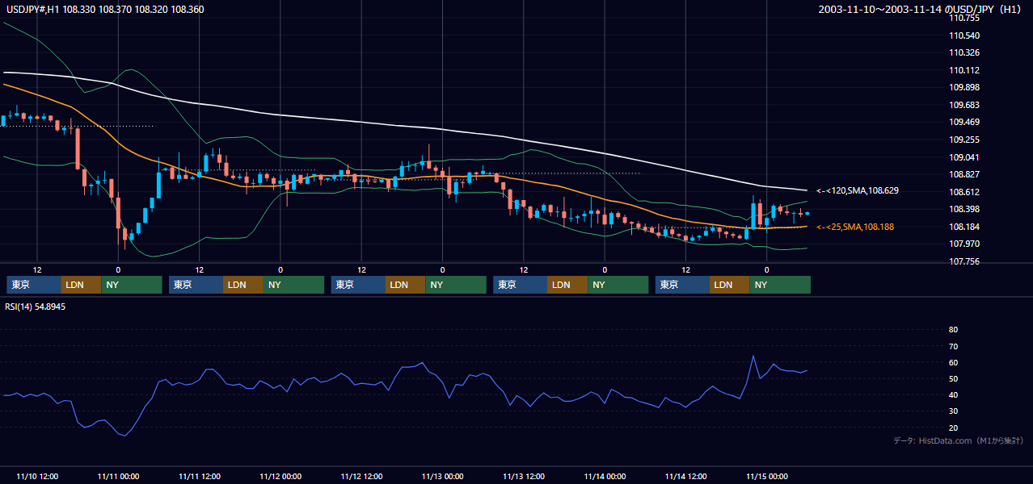Click price axis value 110.755
1033x484 pixels.
(963, 18)
